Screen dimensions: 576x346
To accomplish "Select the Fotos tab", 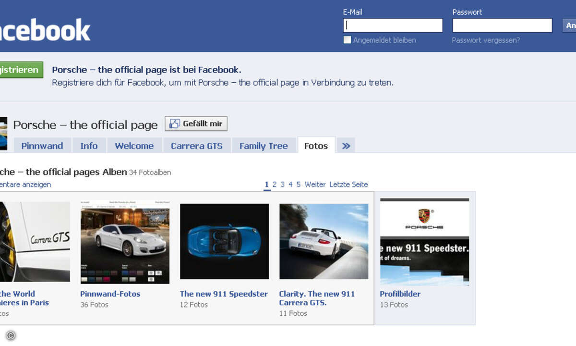I will click(x=316, y=146).
